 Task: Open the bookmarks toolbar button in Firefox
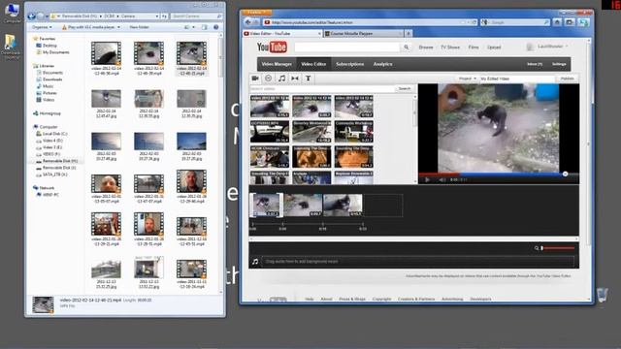click(x=570, y=22)
